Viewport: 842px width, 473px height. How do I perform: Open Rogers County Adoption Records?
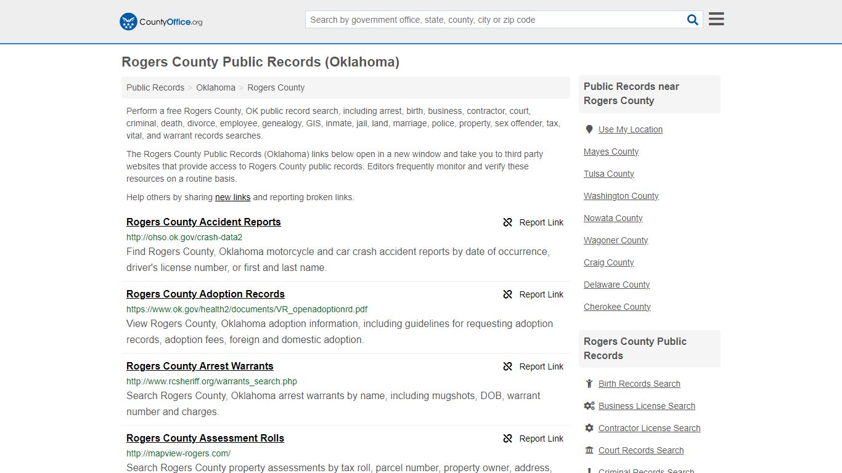[205, 294]
